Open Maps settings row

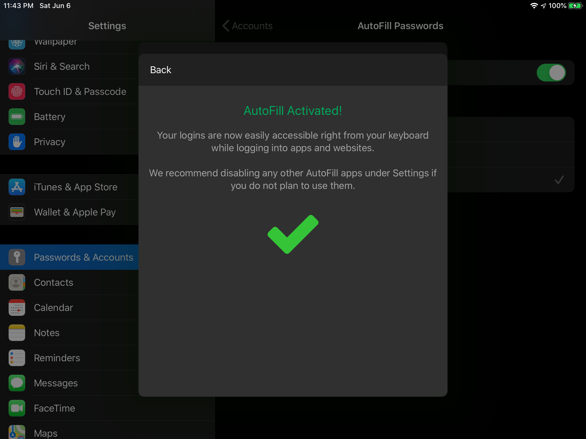tap(46, 433)
